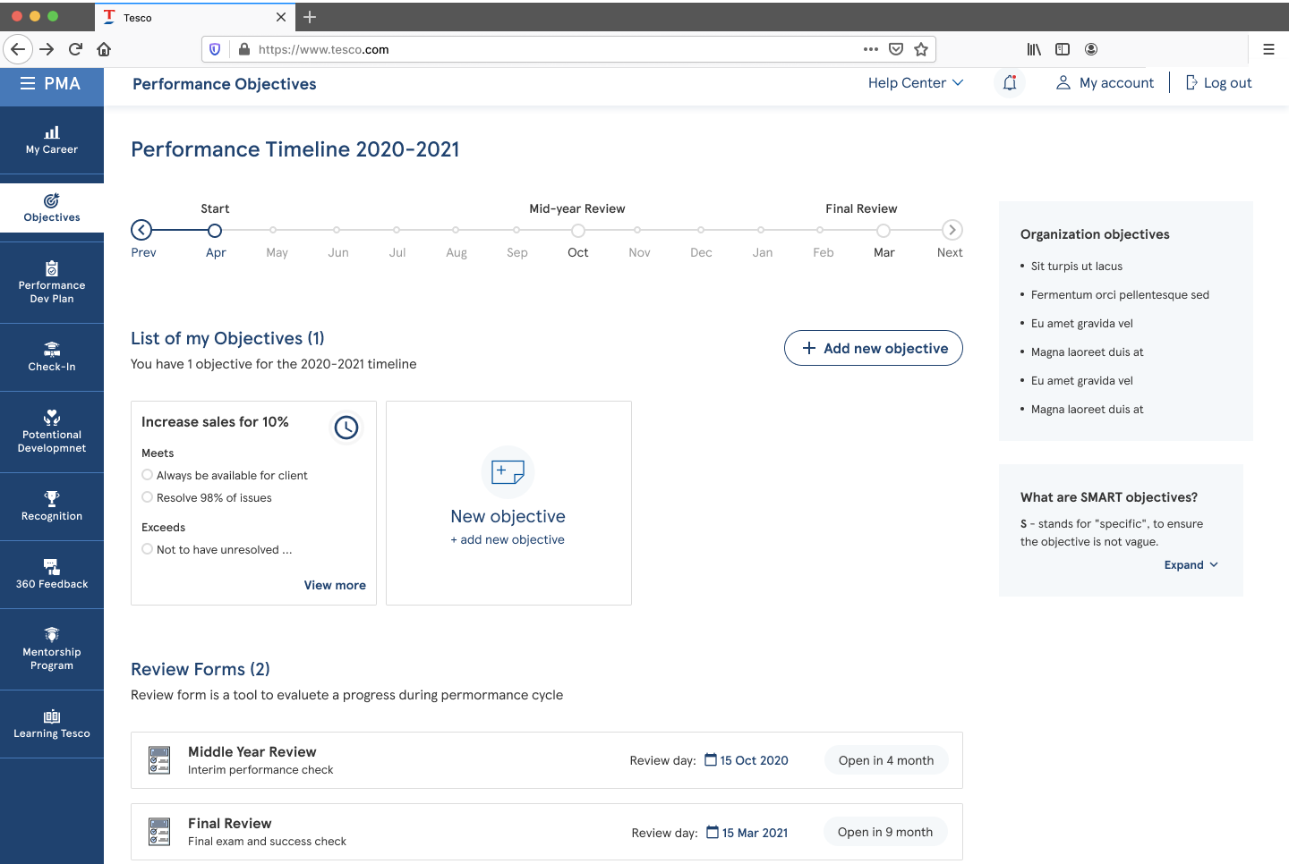Toggle browser sidebar view icon
This screenshot has height=864, width=1289.
pos(1063,49)
